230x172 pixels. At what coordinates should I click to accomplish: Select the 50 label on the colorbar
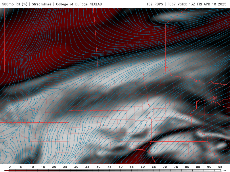[120, 167]
